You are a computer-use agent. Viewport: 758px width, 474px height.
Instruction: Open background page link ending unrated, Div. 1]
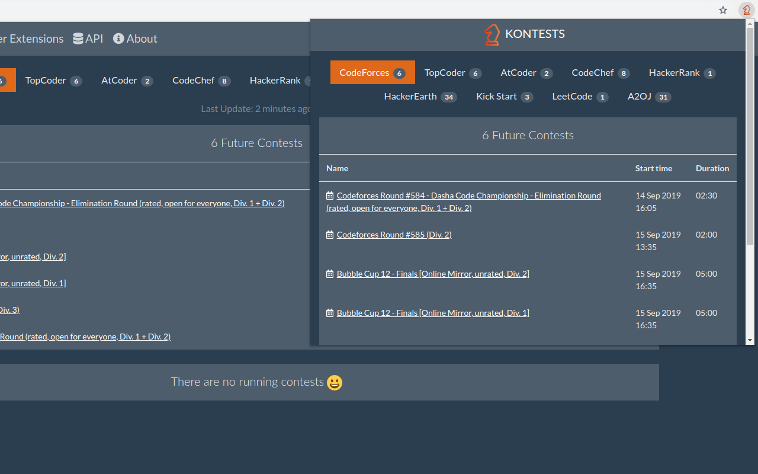click(33, 283)
